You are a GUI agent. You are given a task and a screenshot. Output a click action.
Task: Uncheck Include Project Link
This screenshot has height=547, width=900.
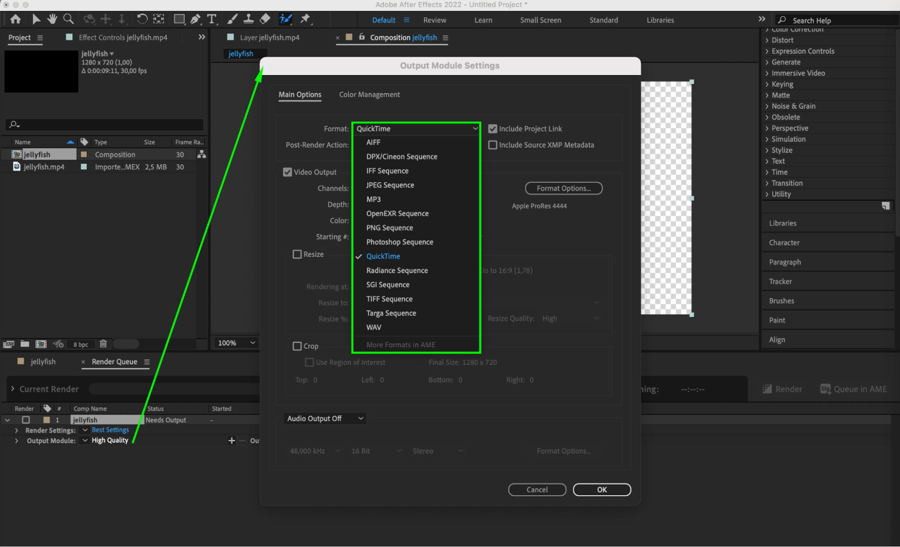493,129
